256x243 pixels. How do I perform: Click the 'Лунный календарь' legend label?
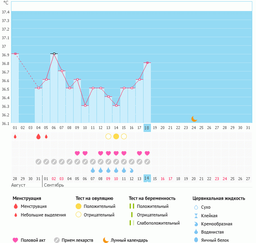point(130,240)
